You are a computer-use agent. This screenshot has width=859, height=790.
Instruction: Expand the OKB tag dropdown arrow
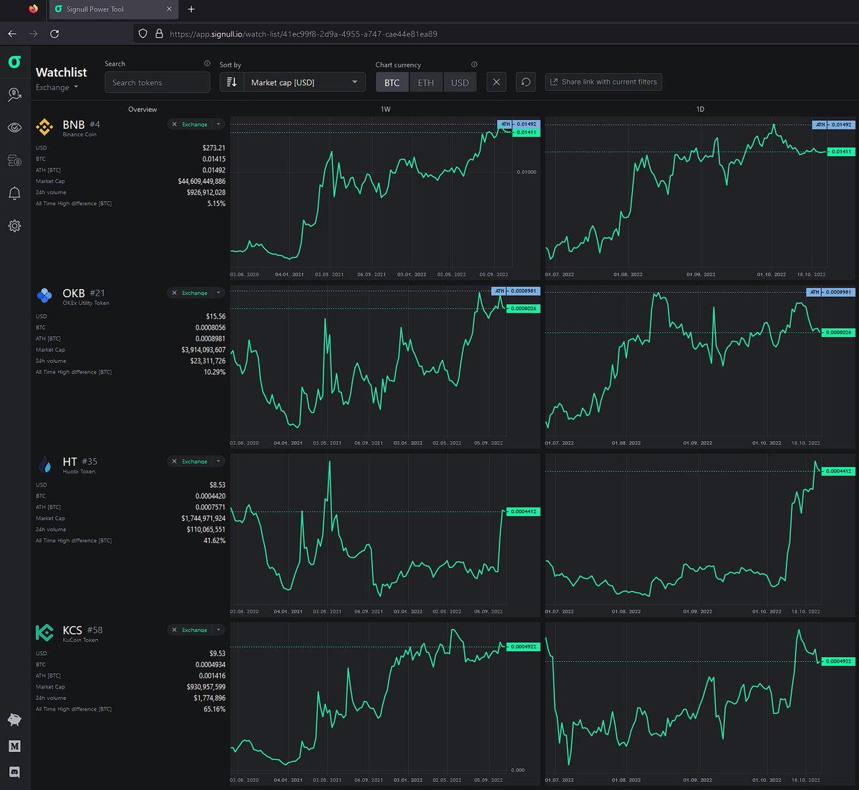218,293
